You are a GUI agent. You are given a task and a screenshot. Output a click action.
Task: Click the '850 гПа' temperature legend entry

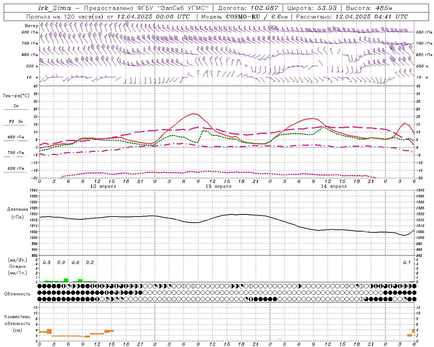16,137
